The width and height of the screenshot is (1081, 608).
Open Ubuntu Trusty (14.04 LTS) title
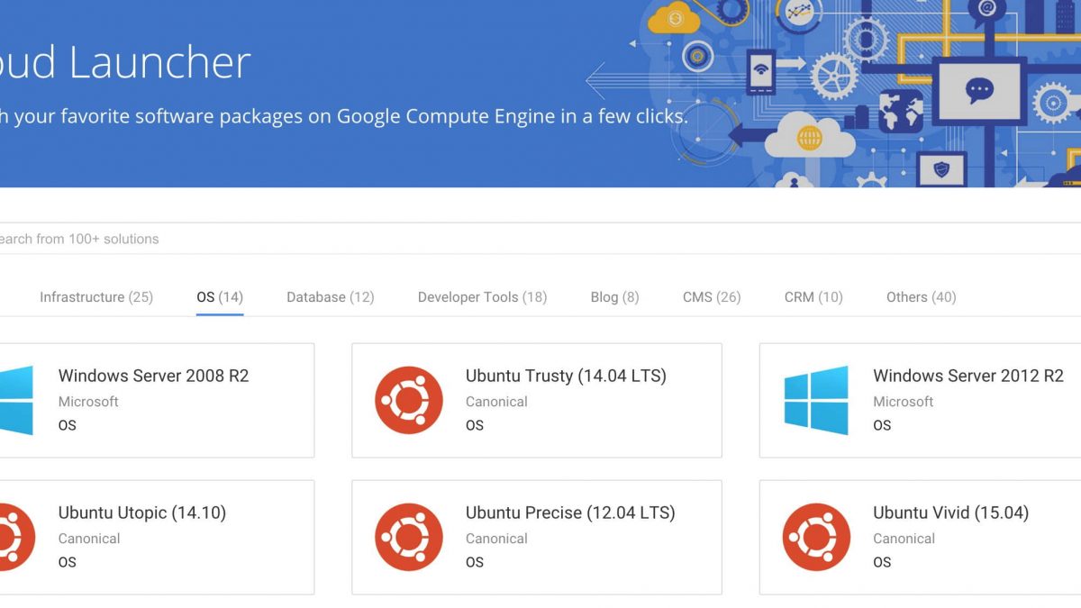point(566,376)
